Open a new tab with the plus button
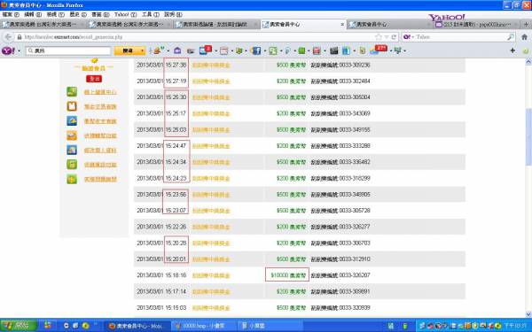 click(526, 25)
